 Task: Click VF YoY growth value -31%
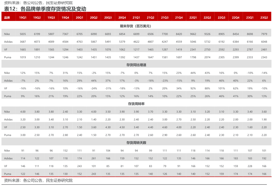coord(108,88)
